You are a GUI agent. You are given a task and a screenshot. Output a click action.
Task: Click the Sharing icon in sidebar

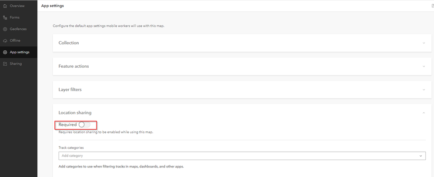click(5, 64)
